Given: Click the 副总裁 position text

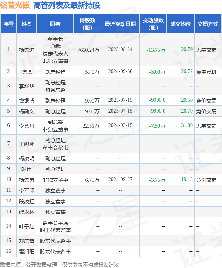Looking at the screenshot, I should pos(55,122).
